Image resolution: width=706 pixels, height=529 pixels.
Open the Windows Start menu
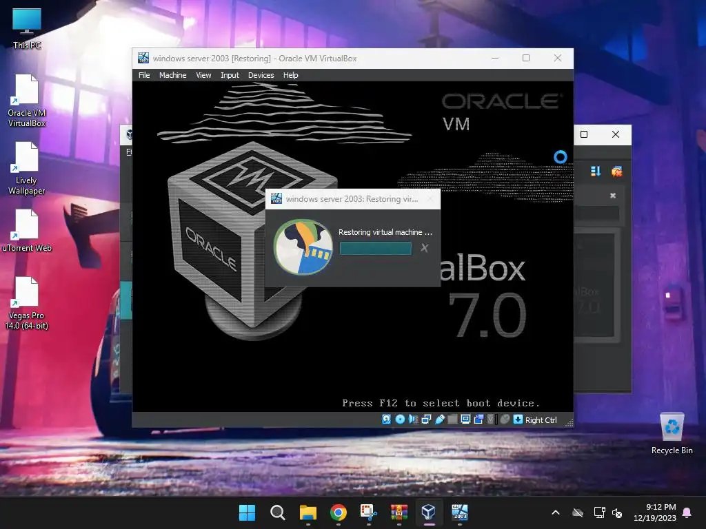coord(247,512)
